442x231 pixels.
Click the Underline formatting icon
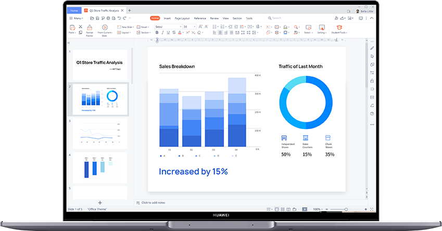click(x=168, y=32)
